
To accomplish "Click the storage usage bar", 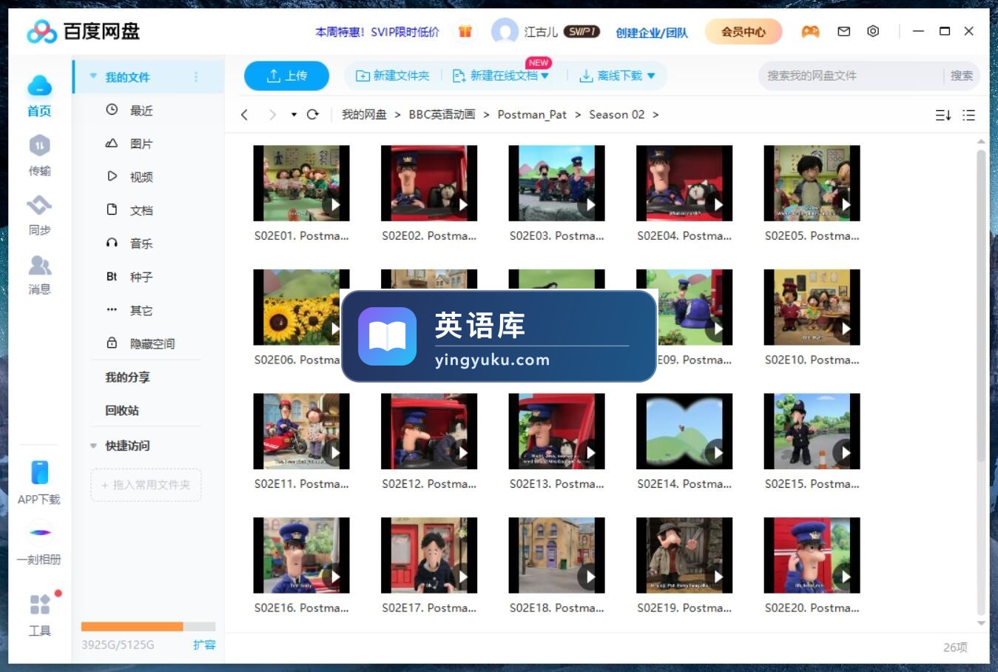I will (148, 626).
